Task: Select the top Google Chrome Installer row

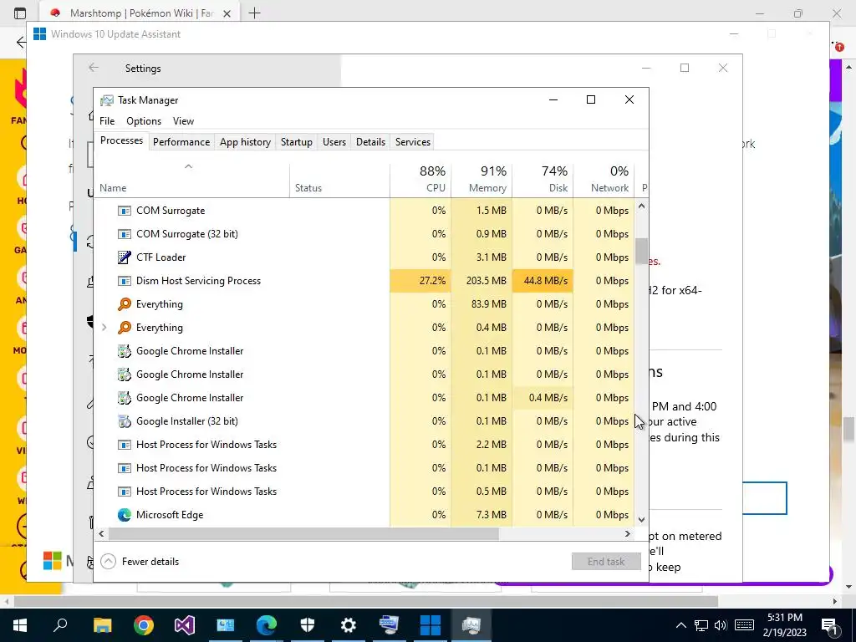Action: tap(364, 351)
